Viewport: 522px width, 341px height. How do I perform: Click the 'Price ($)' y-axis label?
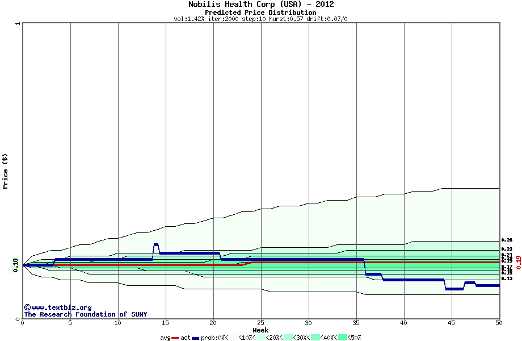tap(5, 171)
